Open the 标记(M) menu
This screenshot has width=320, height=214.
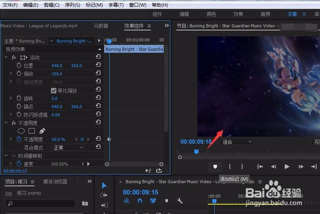coord(94,5)
